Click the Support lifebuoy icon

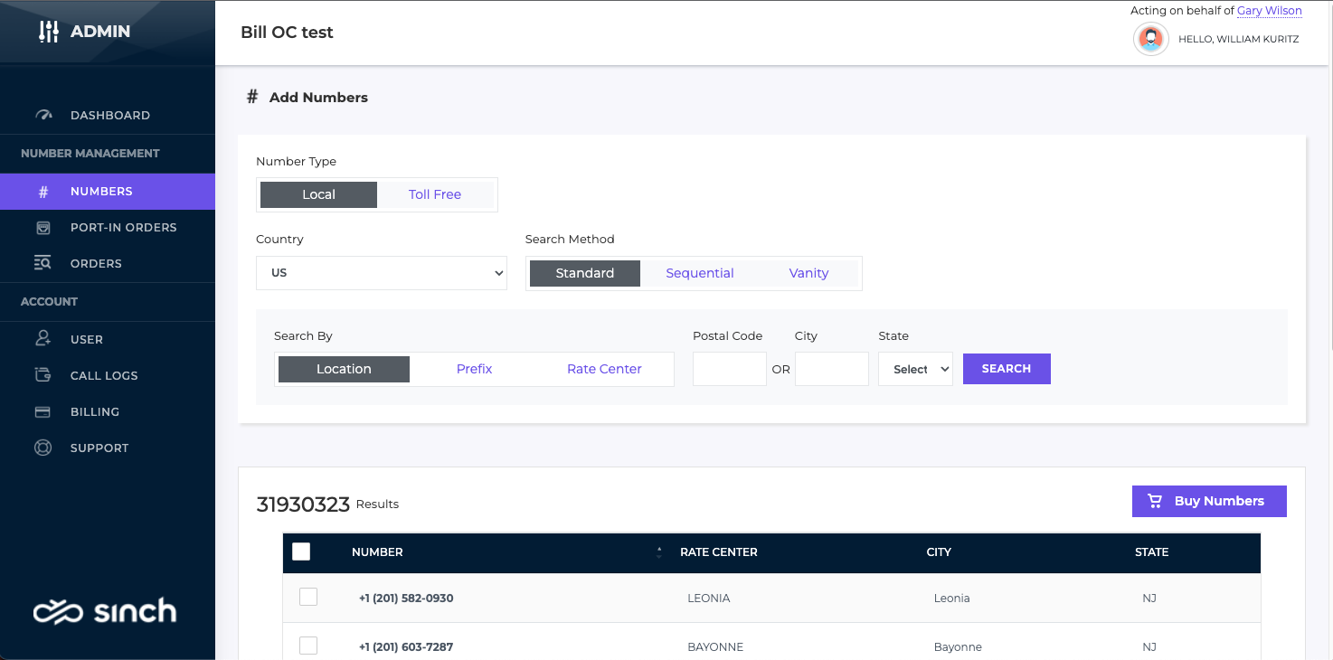[x=43, y=448]
